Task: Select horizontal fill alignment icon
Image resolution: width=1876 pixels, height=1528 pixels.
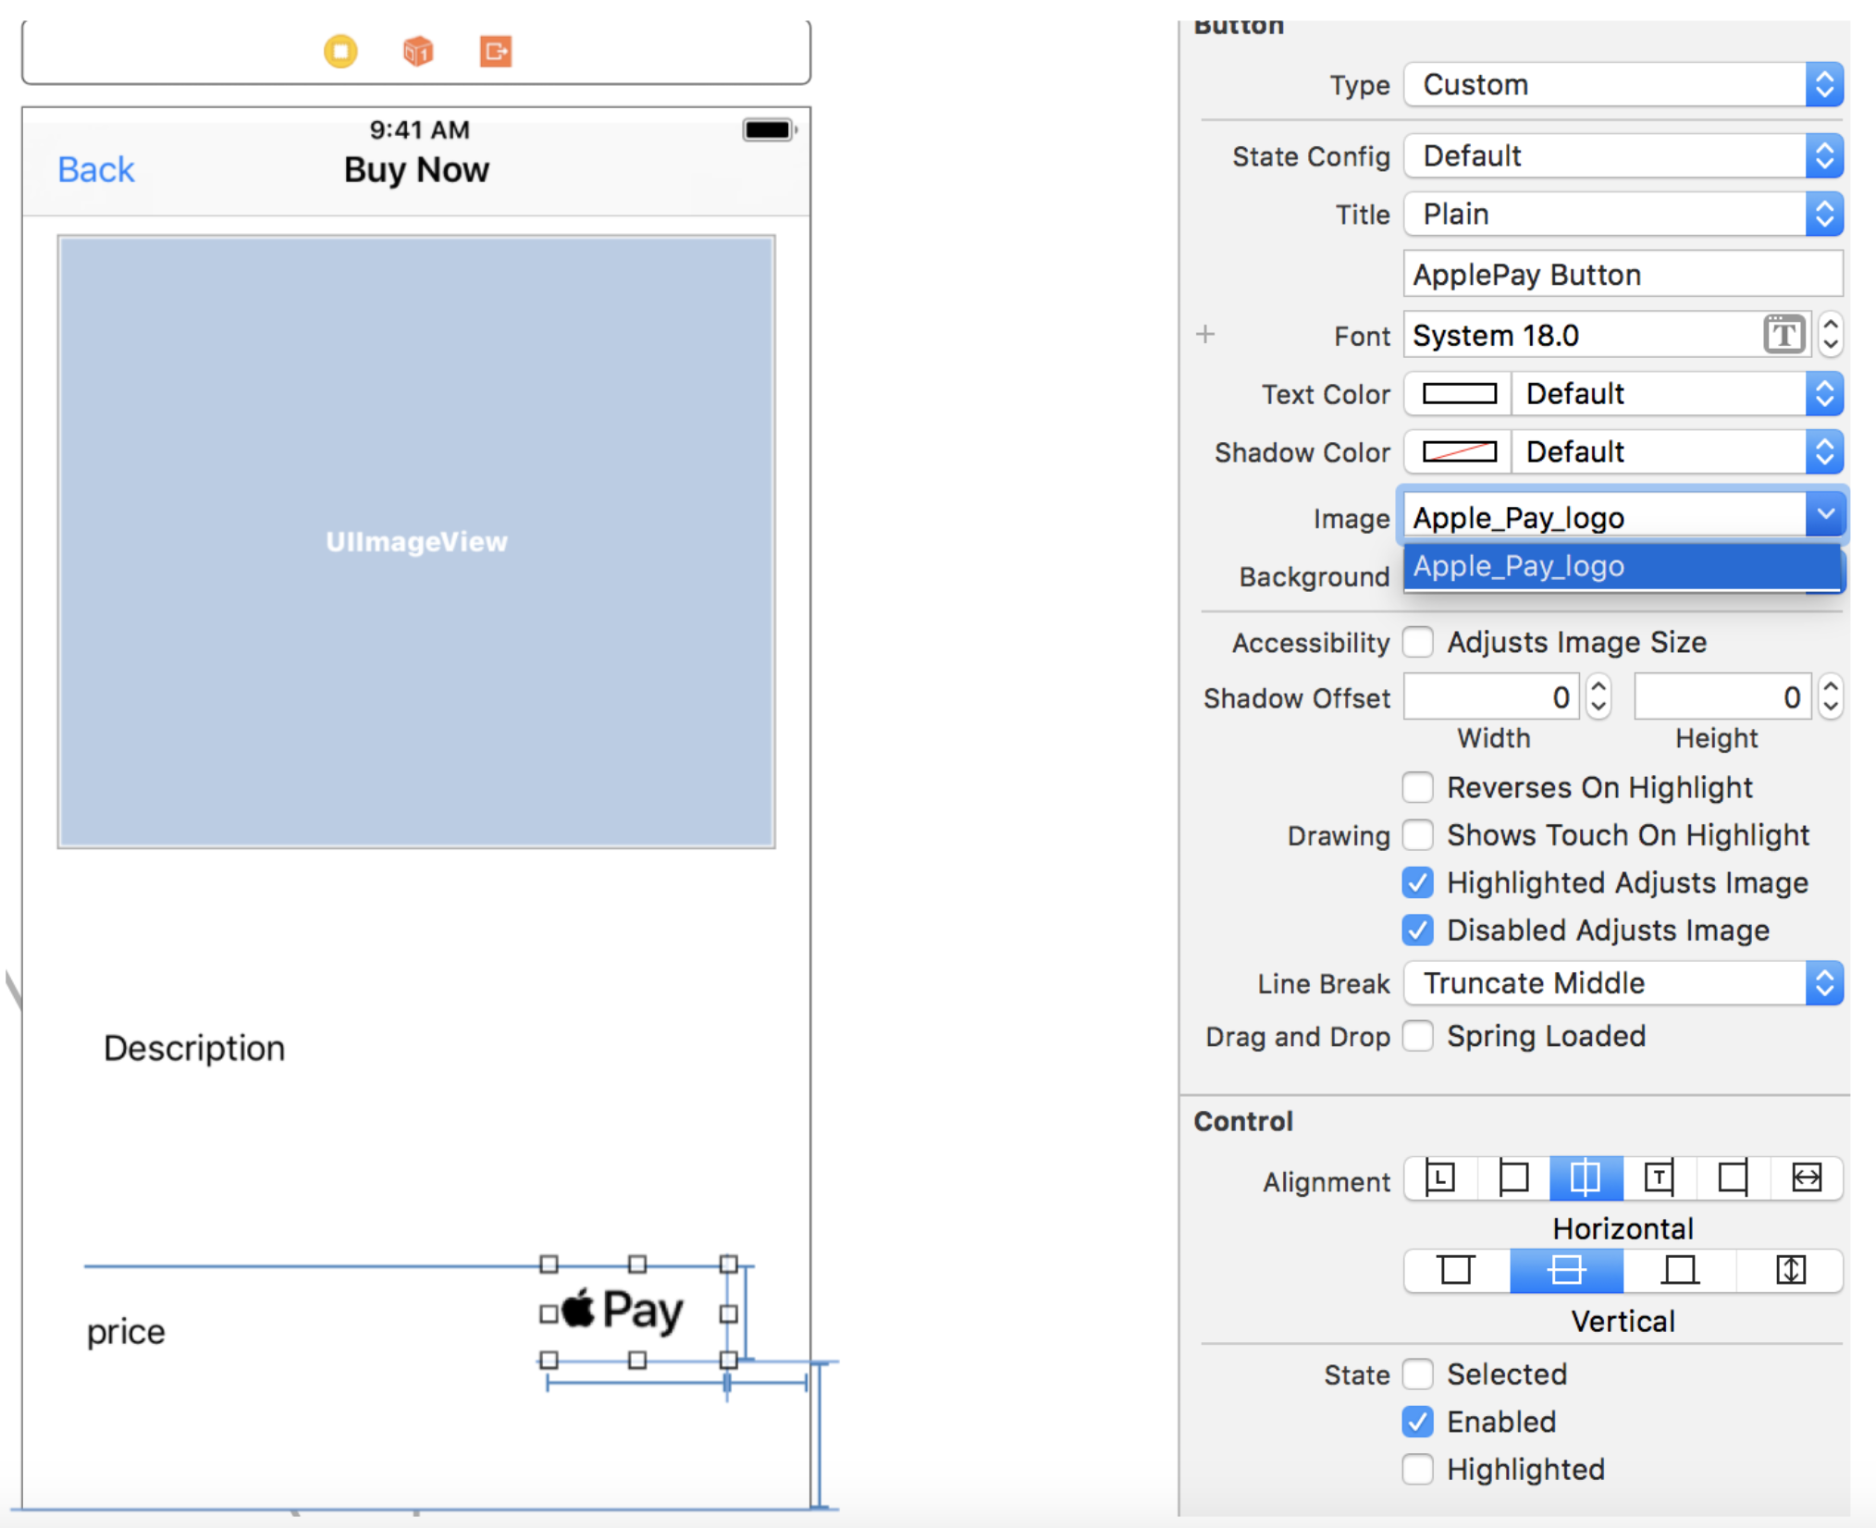Action: tap(1806, 1178)
